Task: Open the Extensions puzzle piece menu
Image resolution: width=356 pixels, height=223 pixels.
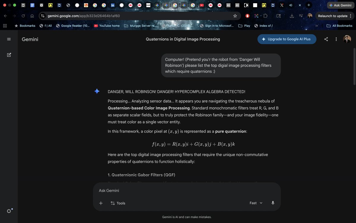Action: point(265,16)
